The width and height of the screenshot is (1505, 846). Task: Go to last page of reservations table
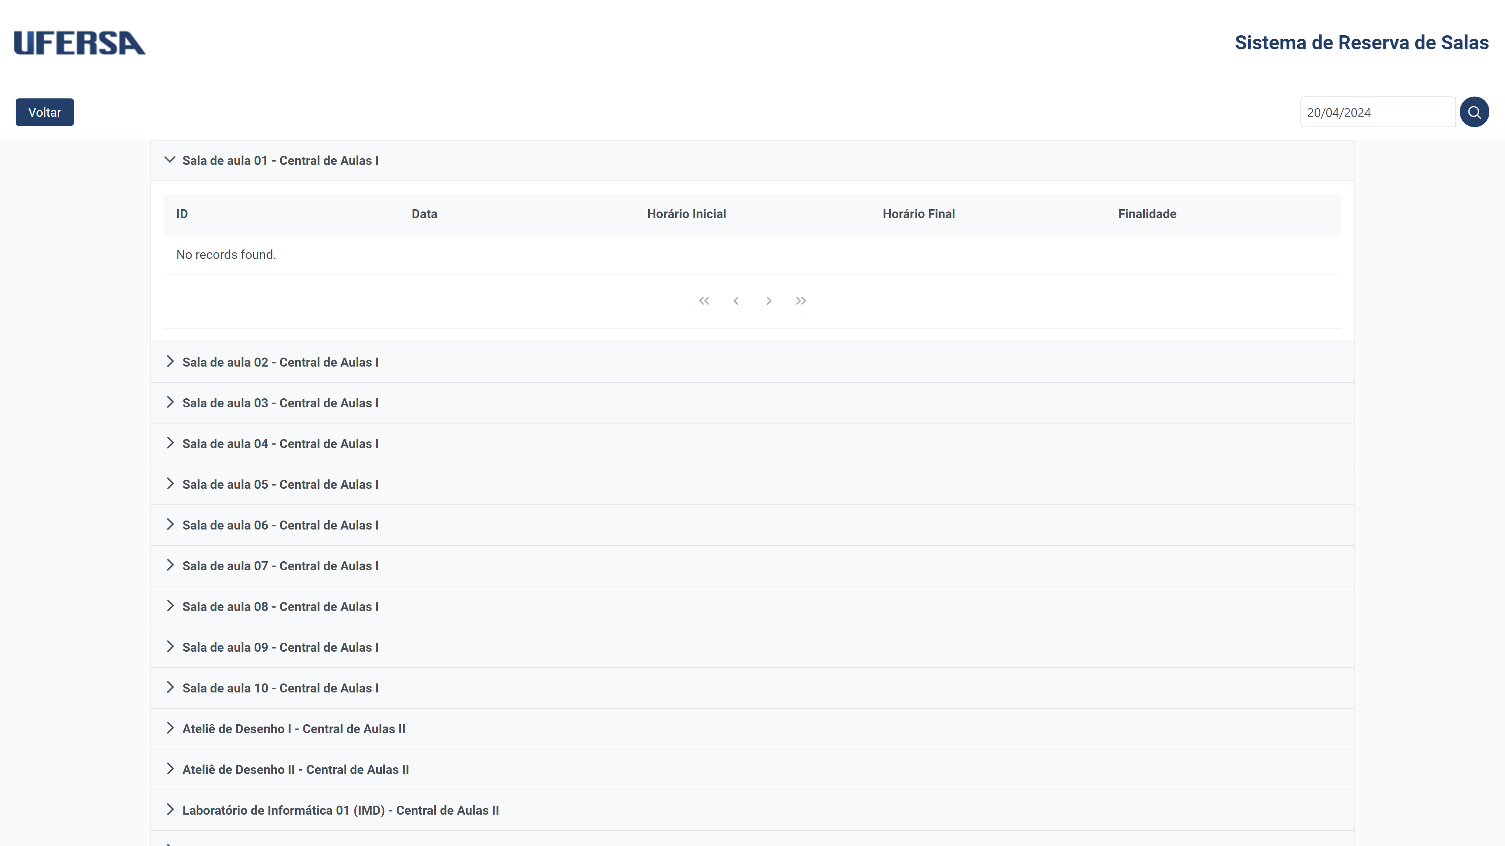pyautogui.click(x=801, y=301)
